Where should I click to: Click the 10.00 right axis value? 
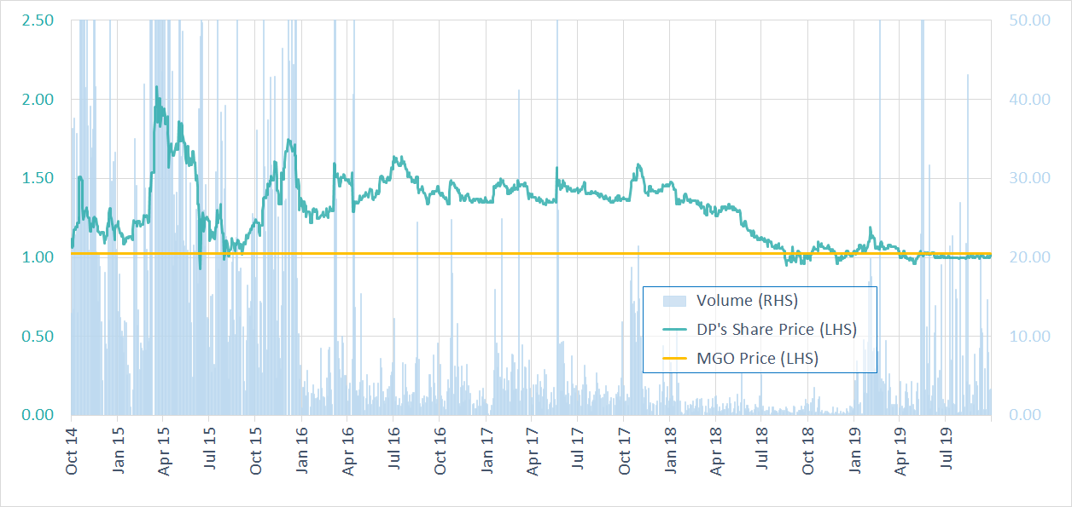[1030, 337]
